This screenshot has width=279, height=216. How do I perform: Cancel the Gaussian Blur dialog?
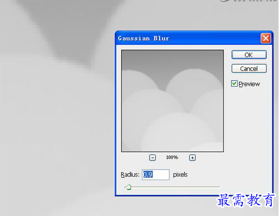249,69
